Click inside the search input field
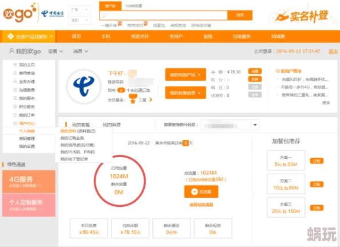Image resolution: width=340 pixels, height=247 pixels. 163,15
